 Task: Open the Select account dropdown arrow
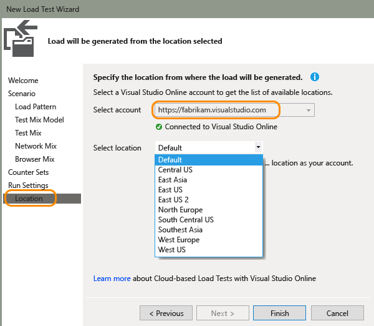click(309, 110)
